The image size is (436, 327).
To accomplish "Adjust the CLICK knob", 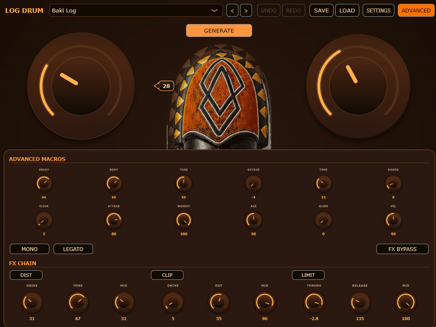I will (44, 220).
